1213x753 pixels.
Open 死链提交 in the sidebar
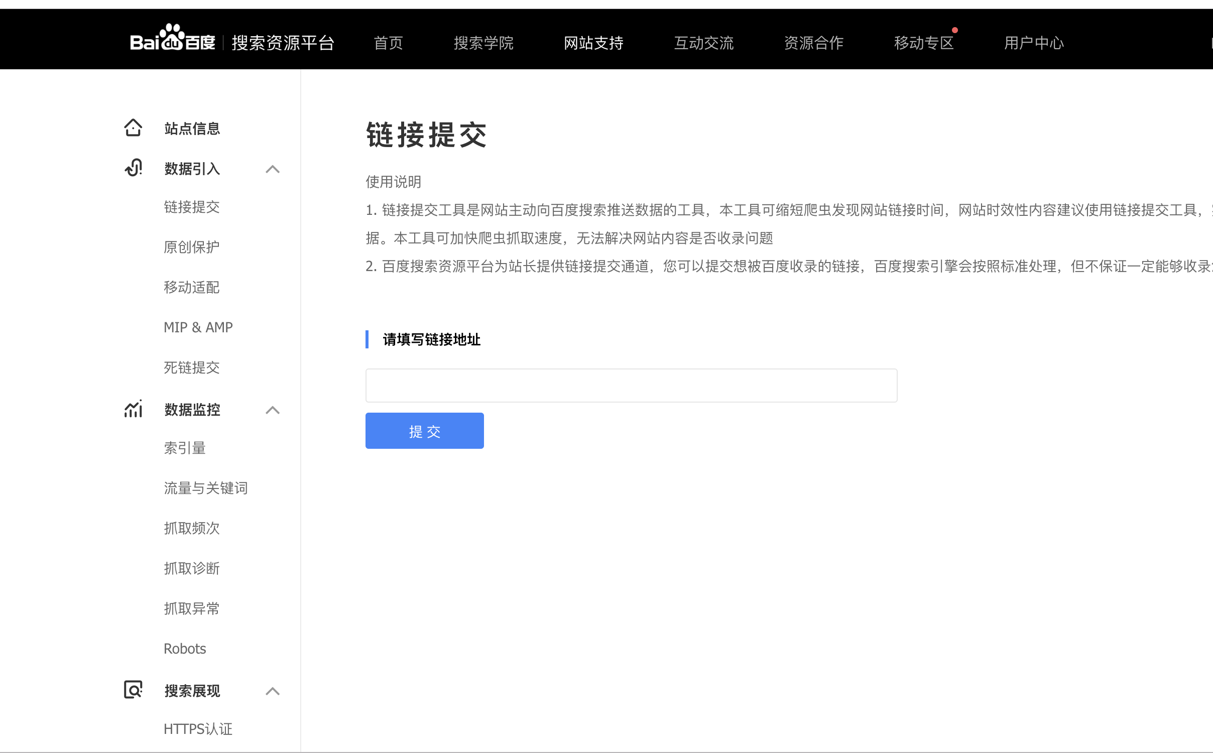(x=191, y=368)
